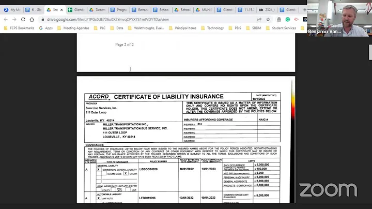Click policy number LGBOO16206
This screenshot has width=372, height=209.
[148, 169]
